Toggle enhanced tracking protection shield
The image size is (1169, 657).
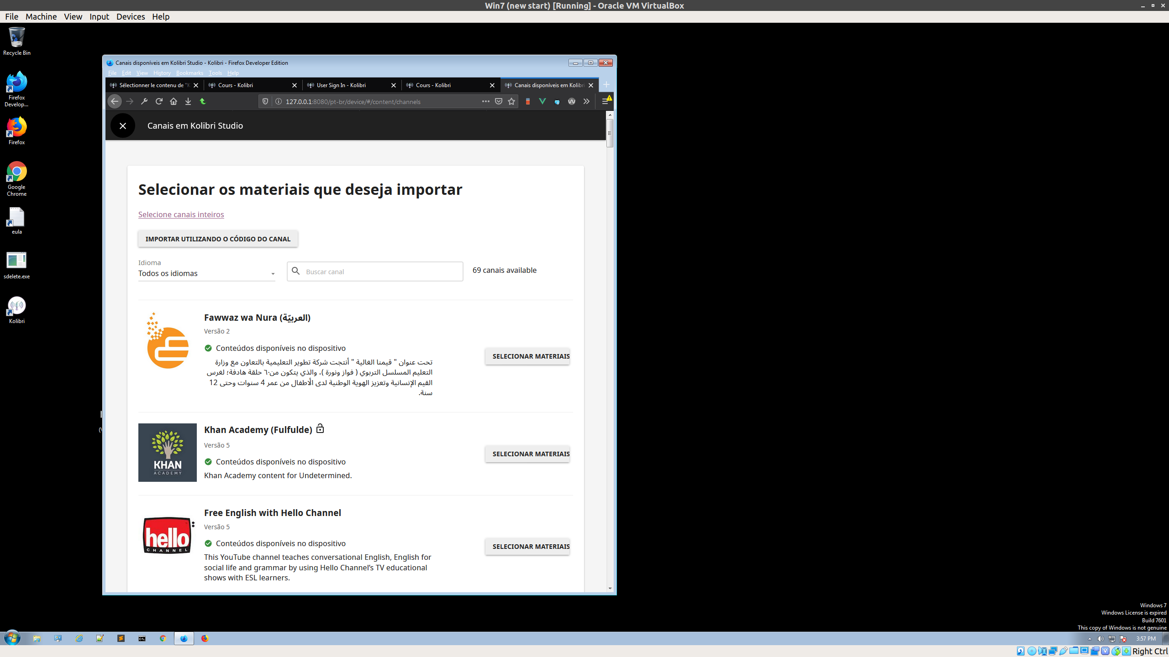[265, 101]
